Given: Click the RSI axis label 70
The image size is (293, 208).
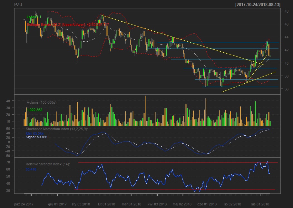Looking at the screenshot, I should point(8,162).
